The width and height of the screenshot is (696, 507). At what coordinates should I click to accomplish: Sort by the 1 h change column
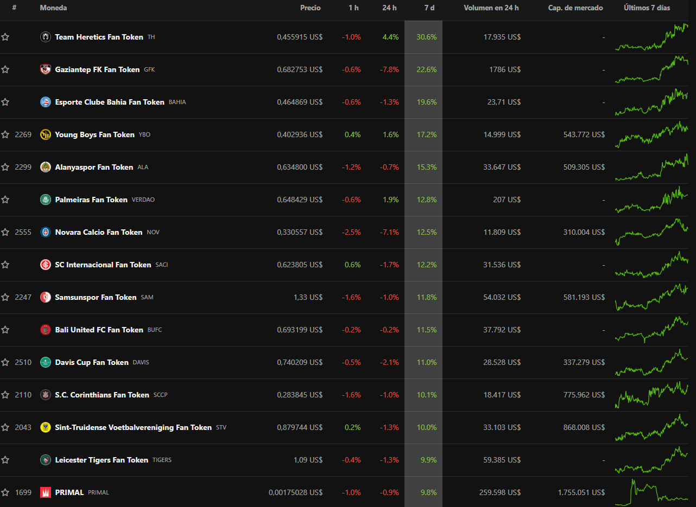pos(354,8)
